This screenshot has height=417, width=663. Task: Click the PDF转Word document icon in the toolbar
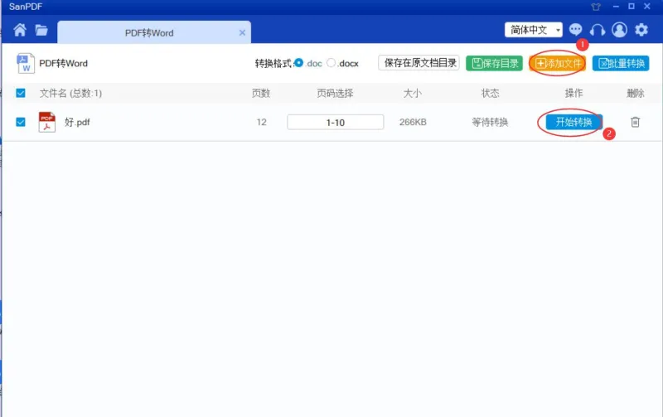coord(26,64)
